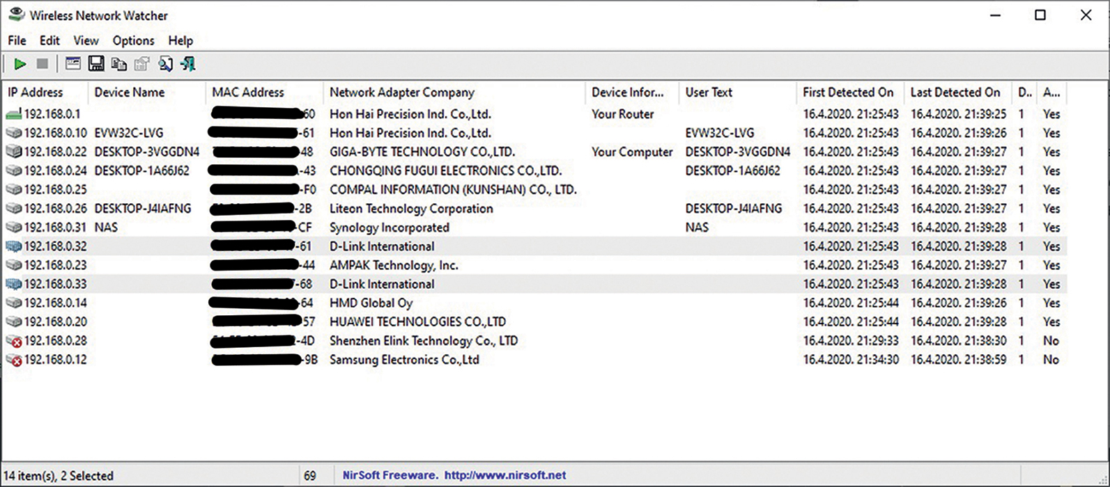Open the Options menu
Screen dimensions: 1110x487
coord(133,40)
